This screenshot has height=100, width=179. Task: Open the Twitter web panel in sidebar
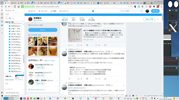point(2,25)
